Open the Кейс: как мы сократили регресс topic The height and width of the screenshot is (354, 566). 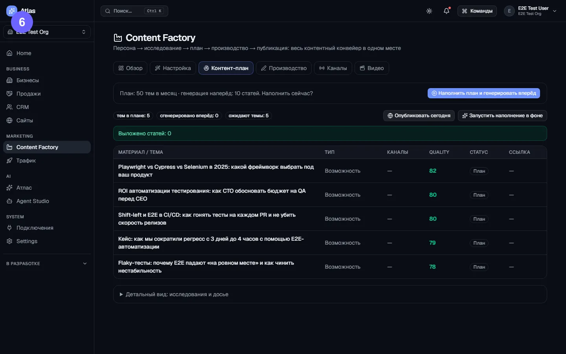tap(211, 243)
